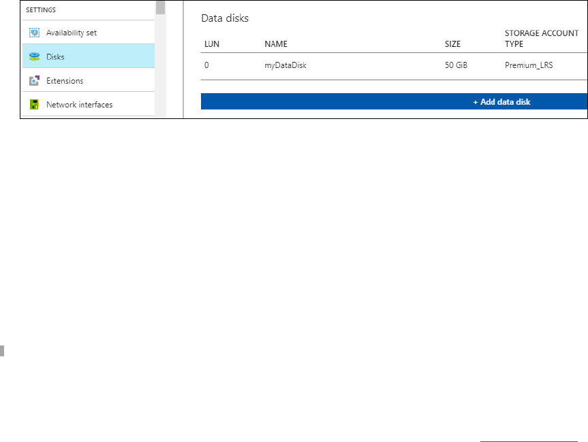The height and width of the screenshot is (442, 588).
Task: Open the Extensions settings item
Action: pyautogui.click(x=89, y=80)
